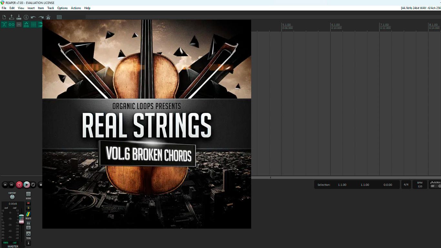
Task: Open the Insert menu
Action: (x=31, y=8)
